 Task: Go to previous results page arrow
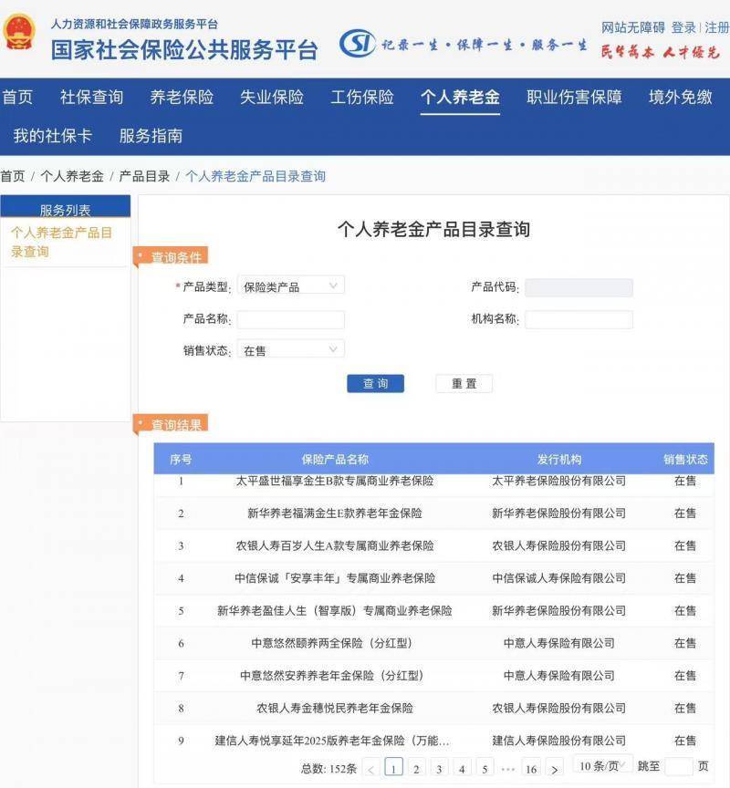(371, 769)
